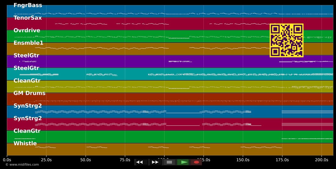Select the CleanGtr label on the olive track

[x=27, y=81]
